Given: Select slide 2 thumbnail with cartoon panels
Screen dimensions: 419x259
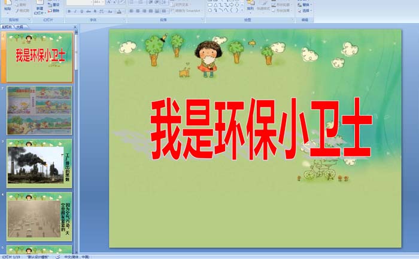Looking at the screenshot, I should pos(40,110).
